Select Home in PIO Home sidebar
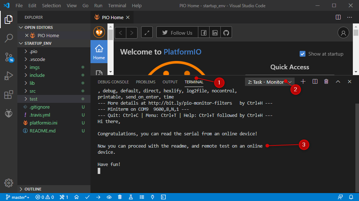 click(x=99, y=52)
